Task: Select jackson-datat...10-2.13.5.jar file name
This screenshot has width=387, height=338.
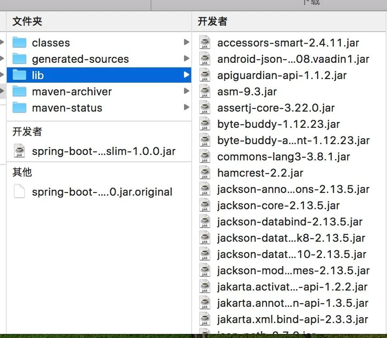Action: 292,254
